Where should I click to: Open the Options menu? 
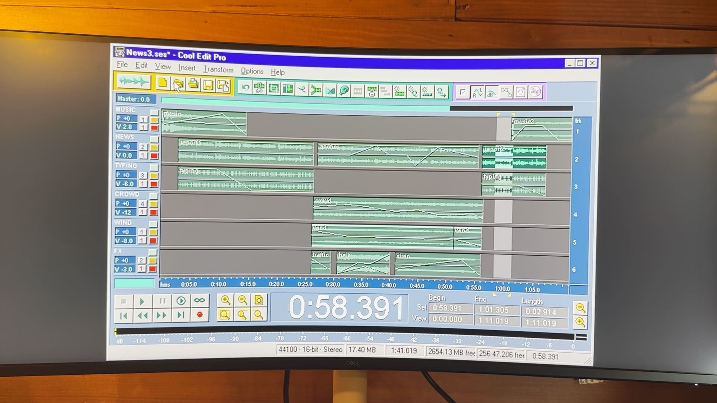[252, 71]
